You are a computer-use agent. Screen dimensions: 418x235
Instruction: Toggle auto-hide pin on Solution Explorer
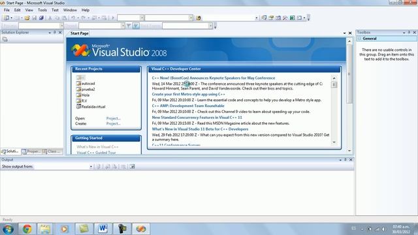[55, 32]
